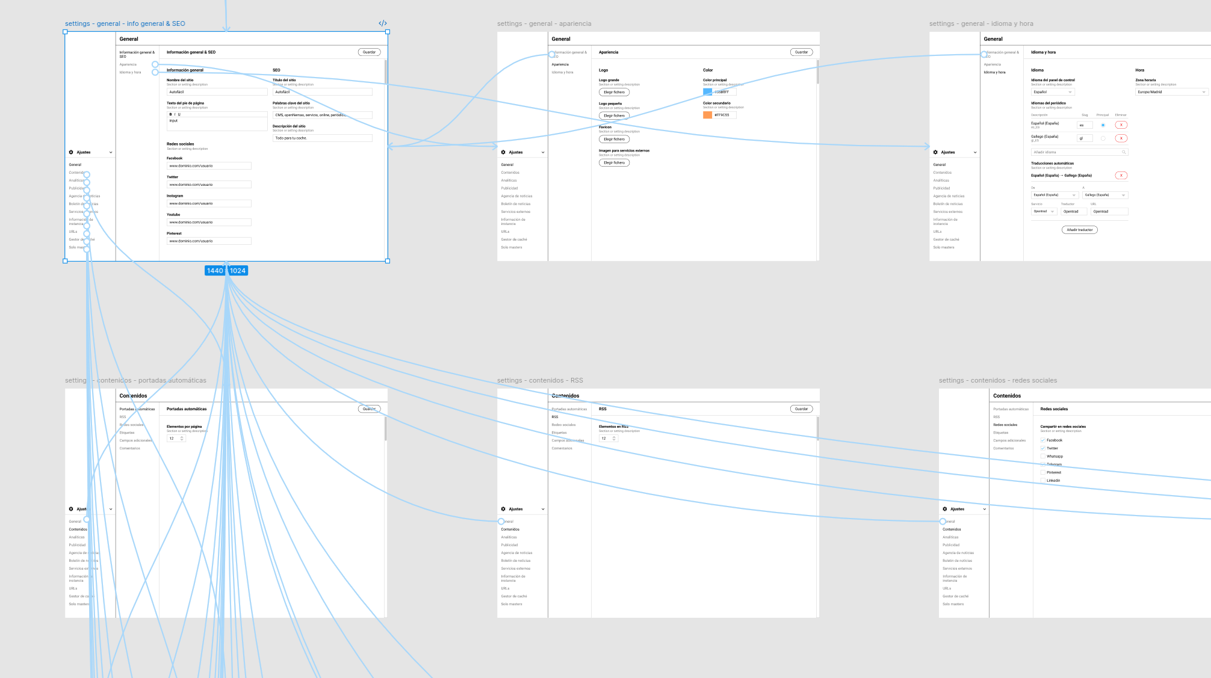Image resolution: width=1211 pixels, height=678 pixels.
Task: Click frame title settings - contenidos - redes sociales
Action: coord(998,380)
